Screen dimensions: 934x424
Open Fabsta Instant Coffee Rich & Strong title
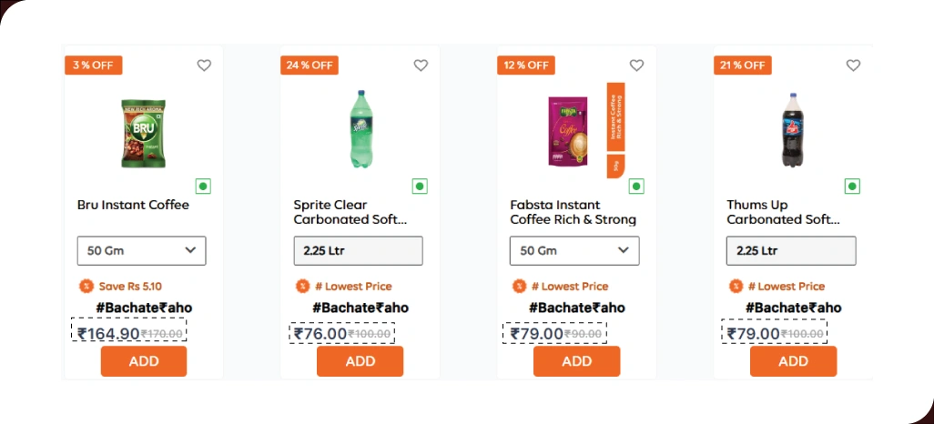573,212
